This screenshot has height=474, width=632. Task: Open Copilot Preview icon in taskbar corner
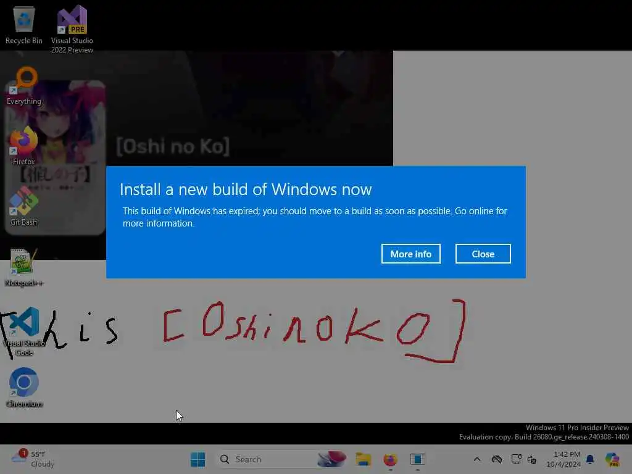coord(612,459)
